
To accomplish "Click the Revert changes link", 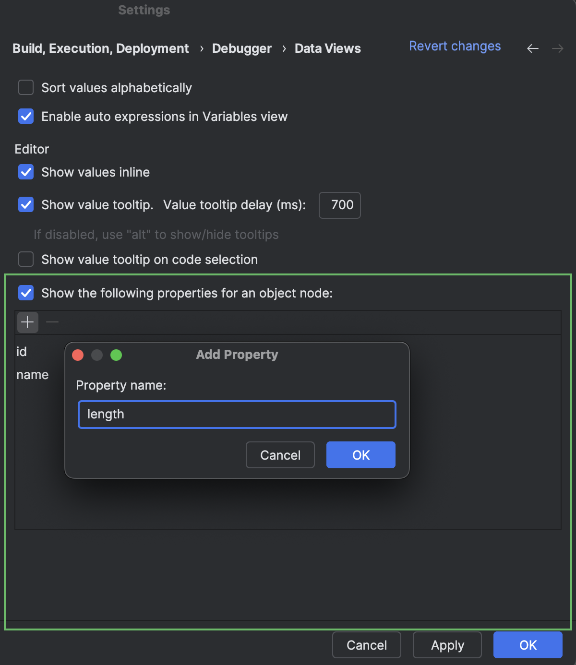I will coord(455,46).
